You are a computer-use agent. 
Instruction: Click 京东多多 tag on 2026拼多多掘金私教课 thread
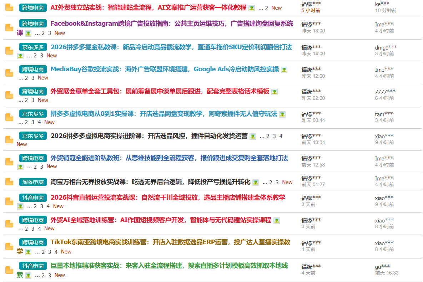click(x=33, y=47)
